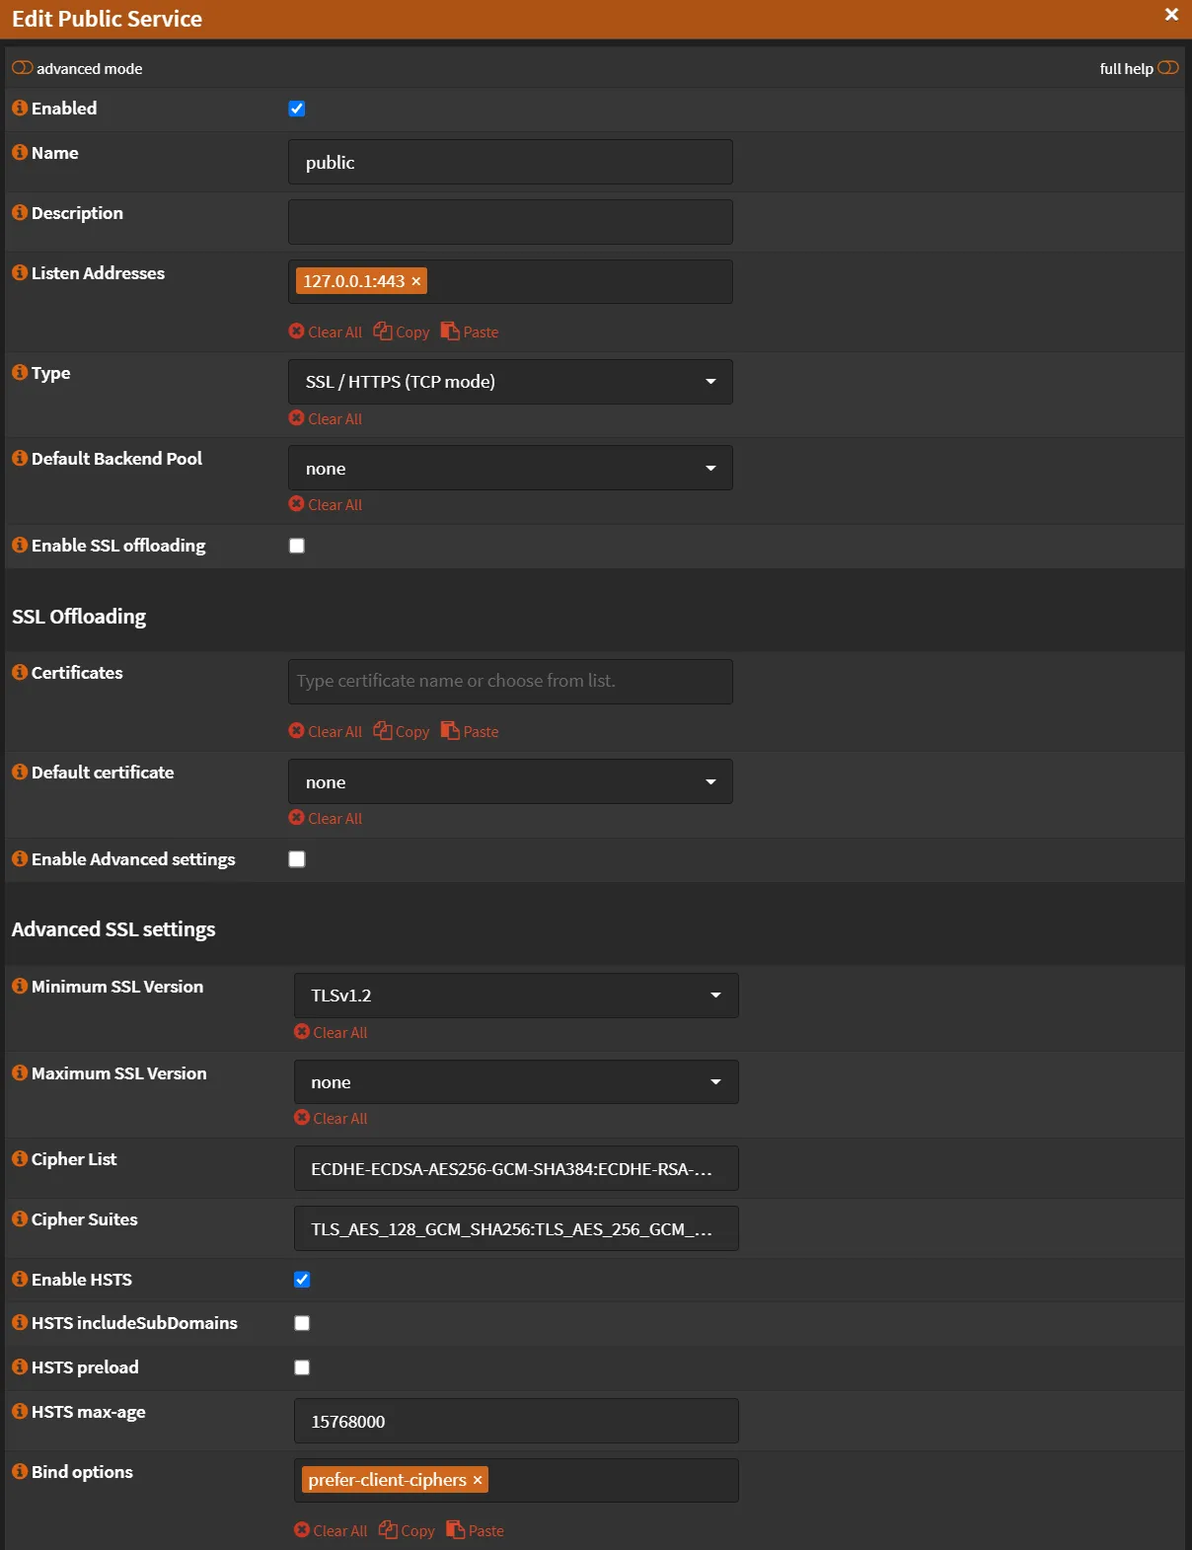Enable the SSL offloading checkbox
This screenshot has height=1550, width=1192.
(297, 546)
